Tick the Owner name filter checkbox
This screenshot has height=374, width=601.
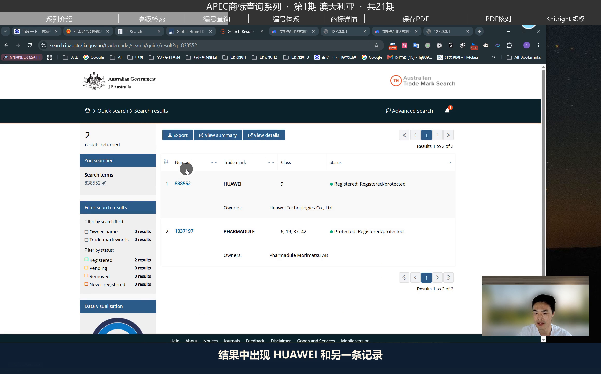86,232
